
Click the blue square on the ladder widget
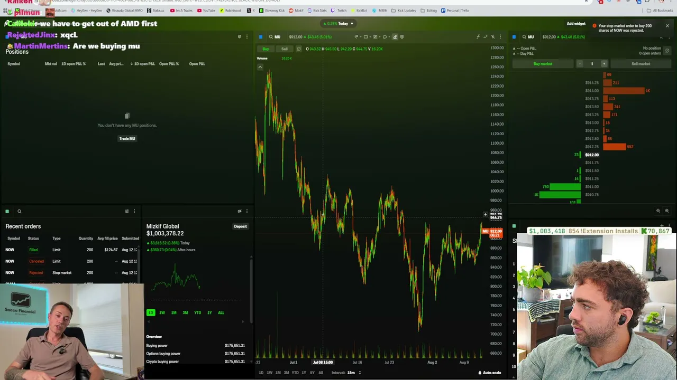(514, 37)
